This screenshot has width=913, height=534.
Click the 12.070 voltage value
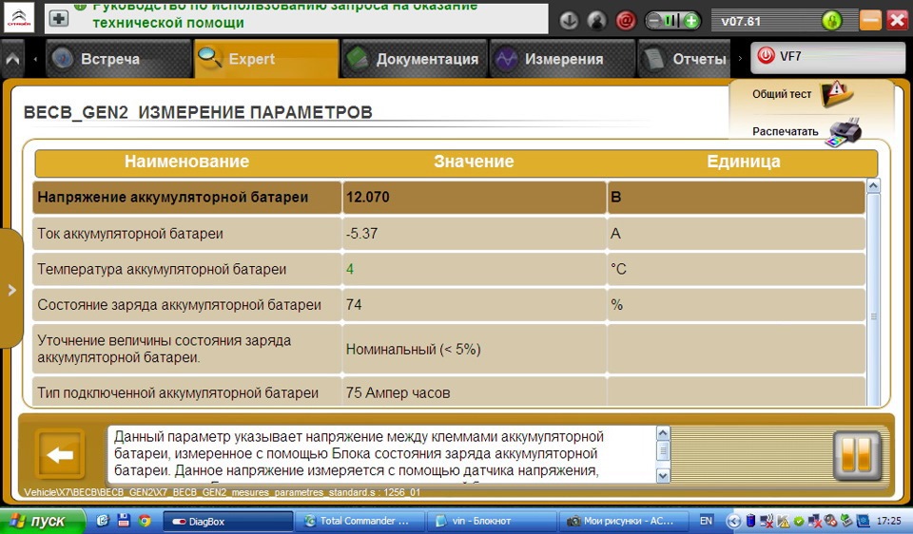click(368, 198)
